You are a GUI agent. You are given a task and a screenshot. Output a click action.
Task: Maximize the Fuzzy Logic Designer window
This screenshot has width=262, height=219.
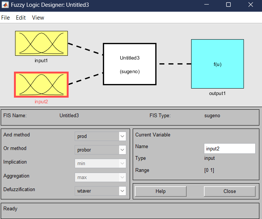(x=228, y=5)
